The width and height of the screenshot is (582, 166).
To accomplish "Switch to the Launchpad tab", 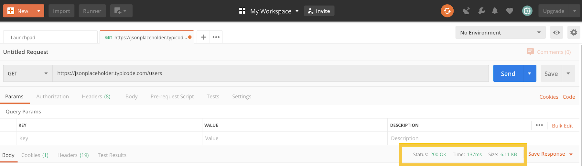I will pyautogui.click(x=50, y=37).
